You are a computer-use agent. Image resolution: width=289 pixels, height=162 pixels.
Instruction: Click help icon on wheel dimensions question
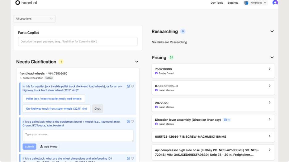pyautogui.click(x=128, y=159)
